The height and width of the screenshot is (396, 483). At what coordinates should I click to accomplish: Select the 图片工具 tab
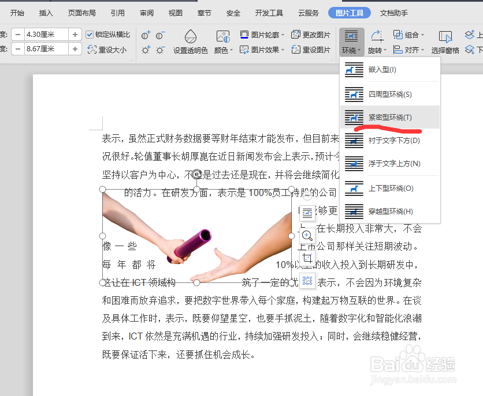coord(350,13)
